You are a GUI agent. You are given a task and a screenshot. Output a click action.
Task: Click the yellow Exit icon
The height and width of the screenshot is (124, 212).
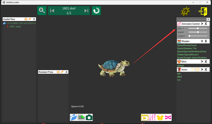pos(203,12)
